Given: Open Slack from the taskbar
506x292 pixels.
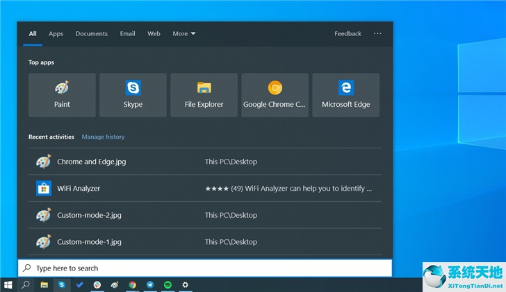Looking at the screenshot, I should 97,284.
